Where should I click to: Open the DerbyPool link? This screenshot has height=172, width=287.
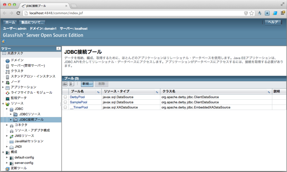[77, 97]
